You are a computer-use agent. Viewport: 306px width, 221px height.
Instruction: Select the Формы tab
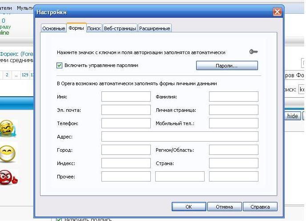tap(76, 28)
